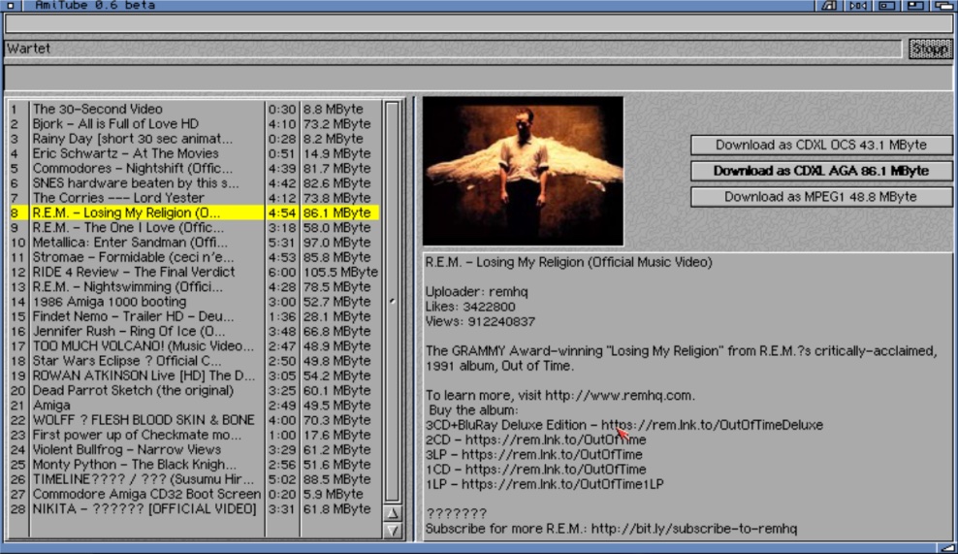Image resolution: width=958 pixels, height=554 pixels.
Task: Click the video title in description panel
Action: pyautogui.click(x=569, y=262)
